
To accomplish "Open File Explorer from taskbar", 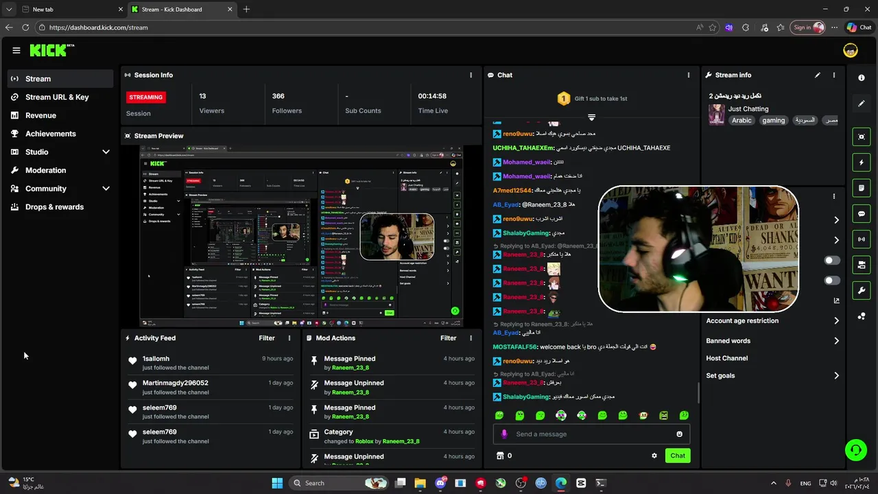I will pyautogui.click(x=420, y=483).
